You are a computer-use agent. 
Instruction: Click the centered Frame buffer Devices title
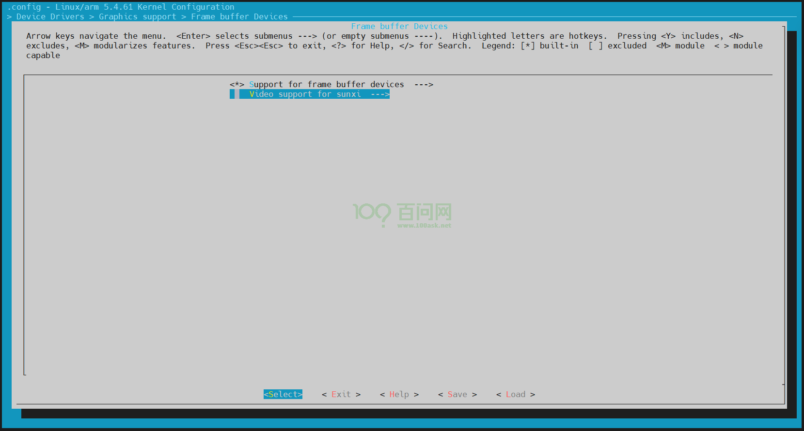399,26
